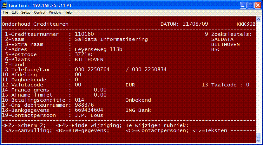Click the name 'Saldata Informatisering'

coord(111,39)
